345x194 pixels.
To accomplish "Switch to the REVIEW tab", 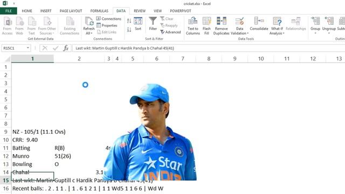I will tap(140, 11).
